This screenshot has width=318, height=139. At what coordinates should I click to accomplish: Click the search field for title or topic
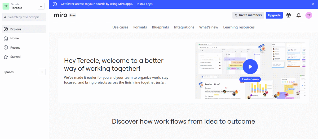click(24, 17)
